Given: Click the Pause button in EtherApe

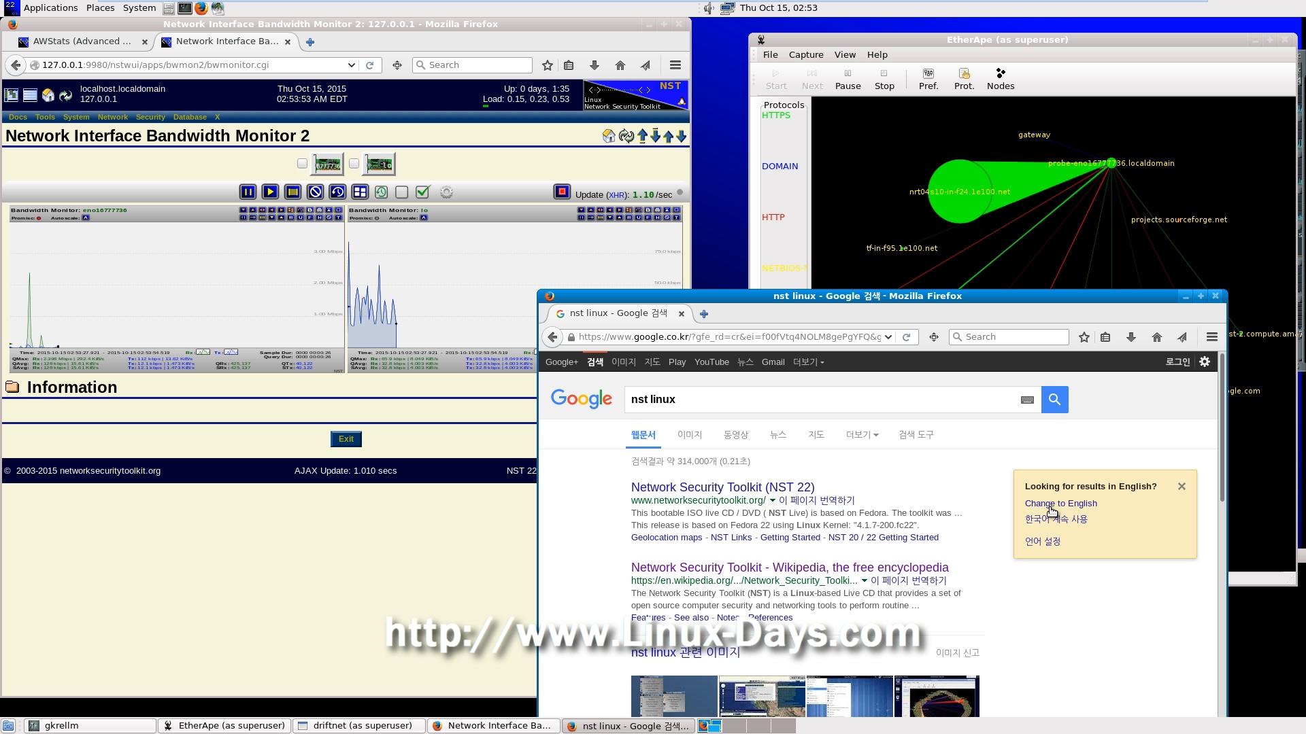Looking at the screenshot, I should [848, 79].
